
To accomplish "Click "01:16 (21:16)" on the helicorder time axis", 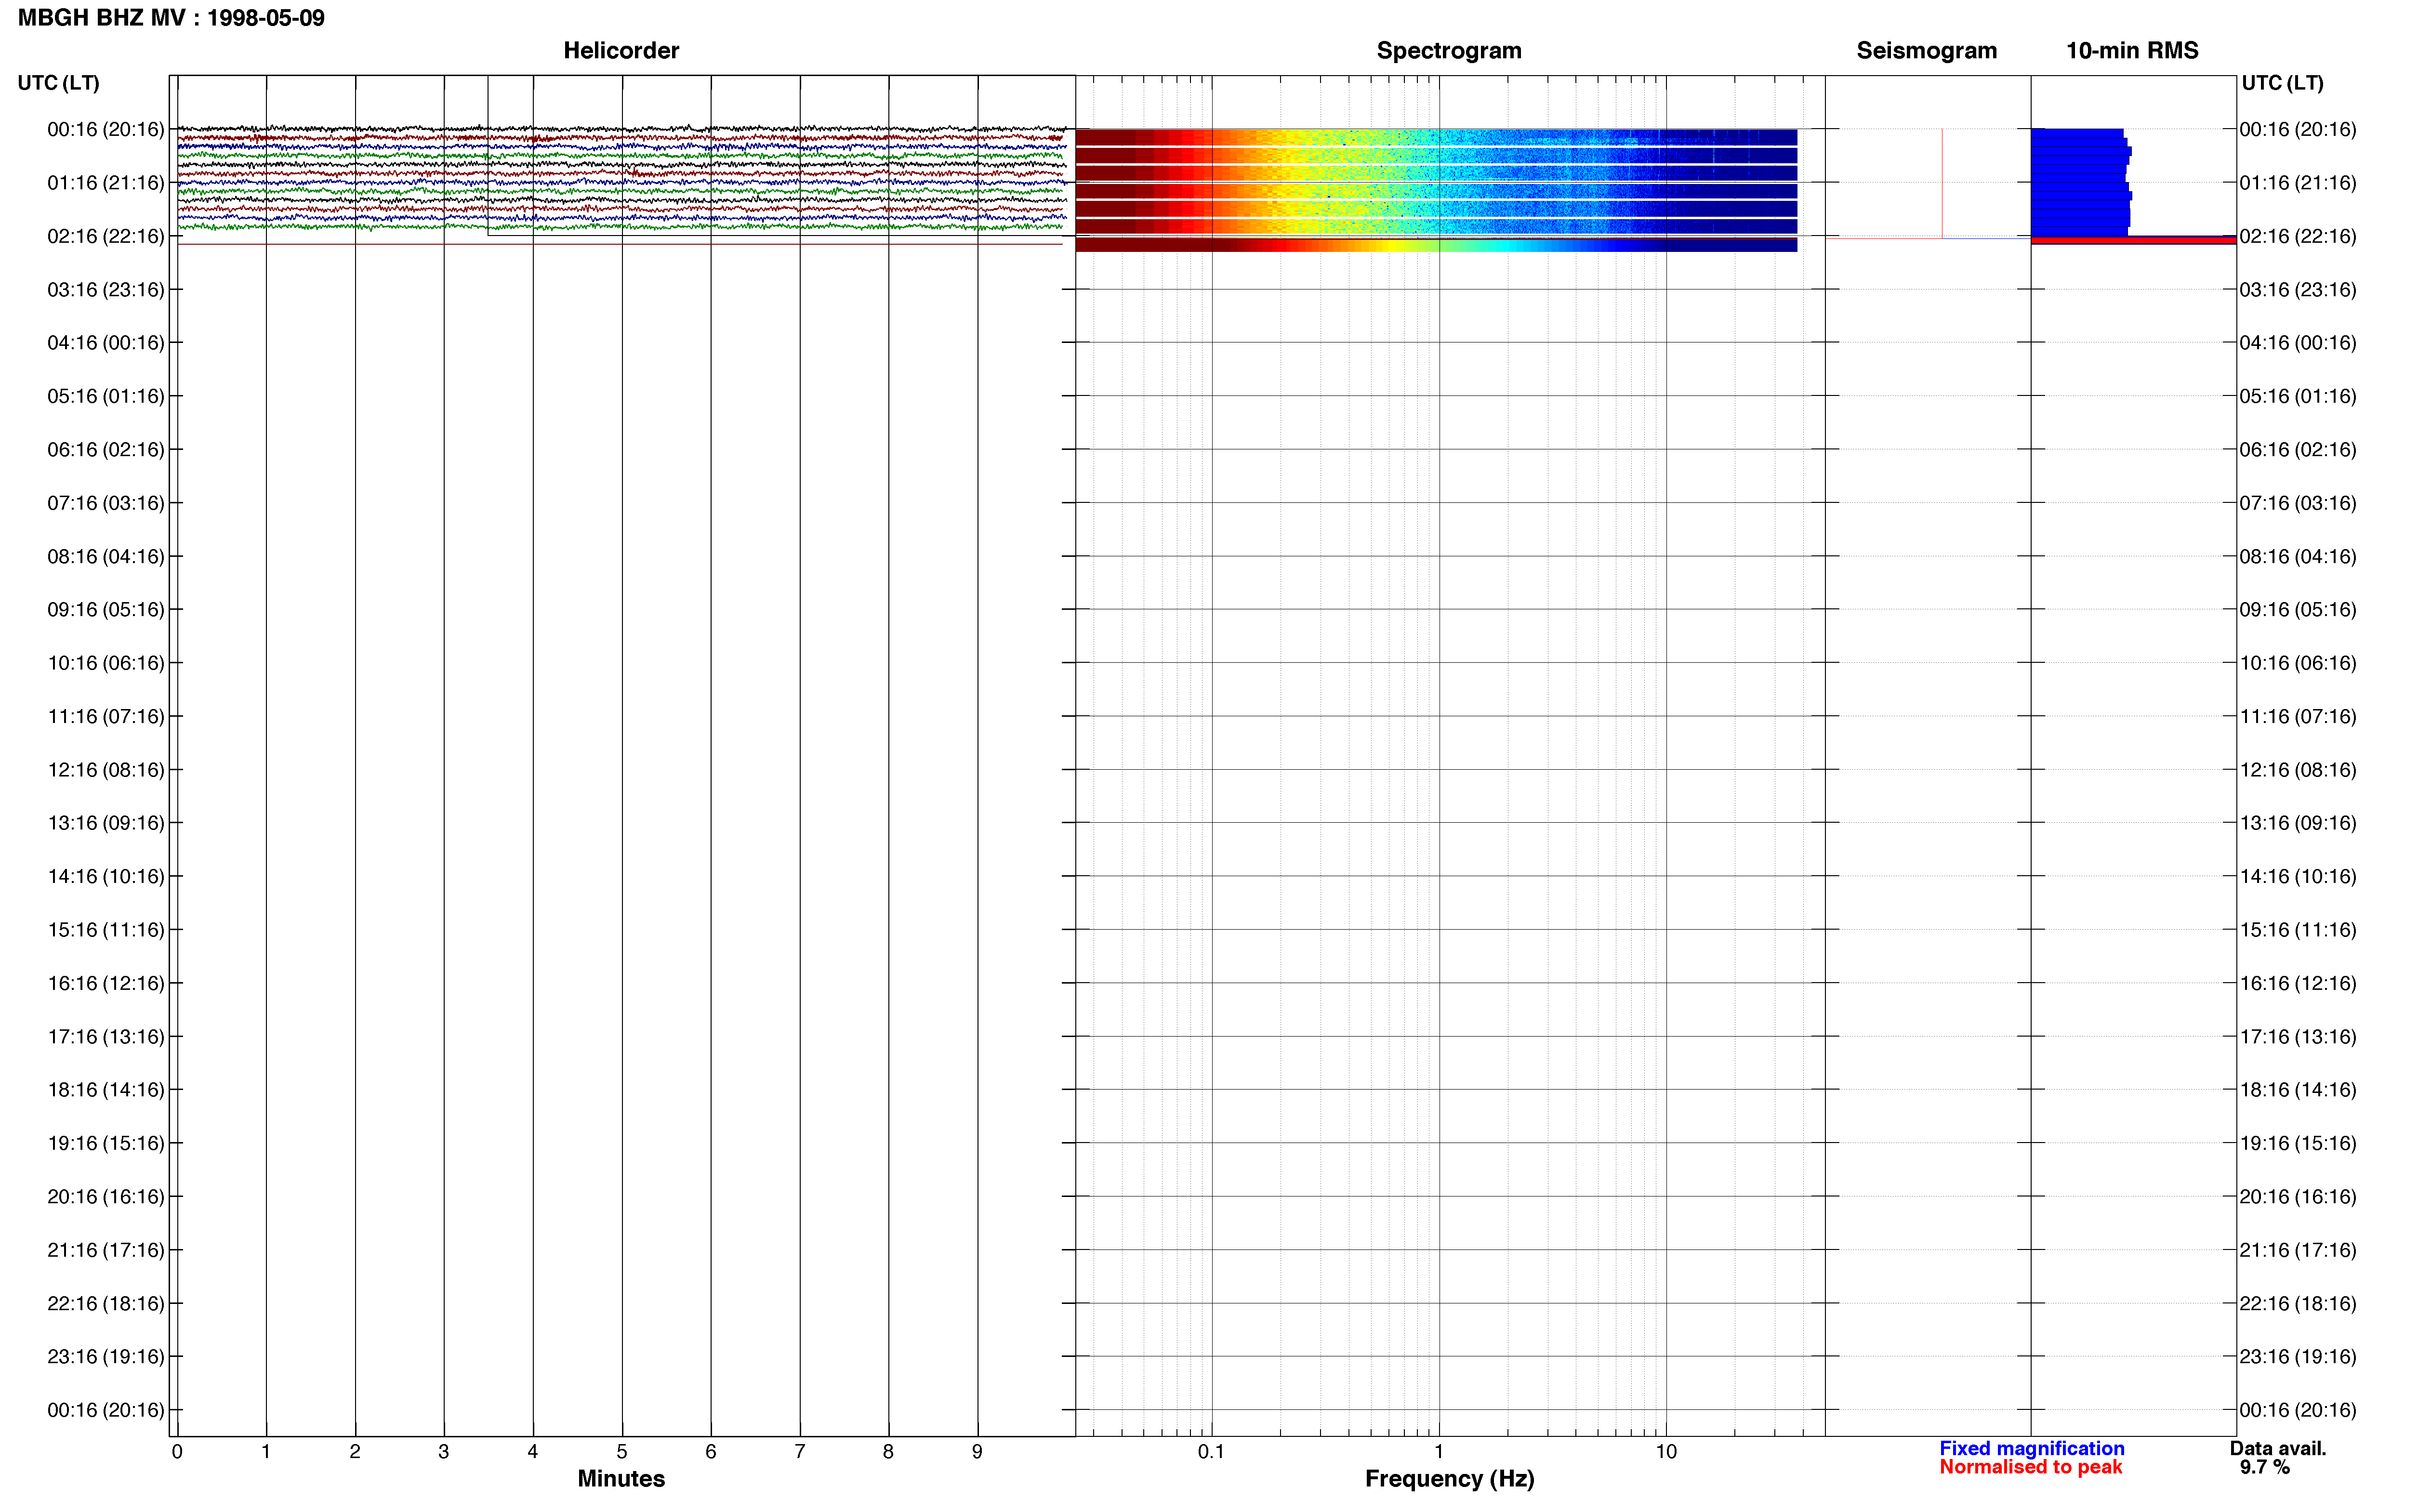I will (106, 182).
